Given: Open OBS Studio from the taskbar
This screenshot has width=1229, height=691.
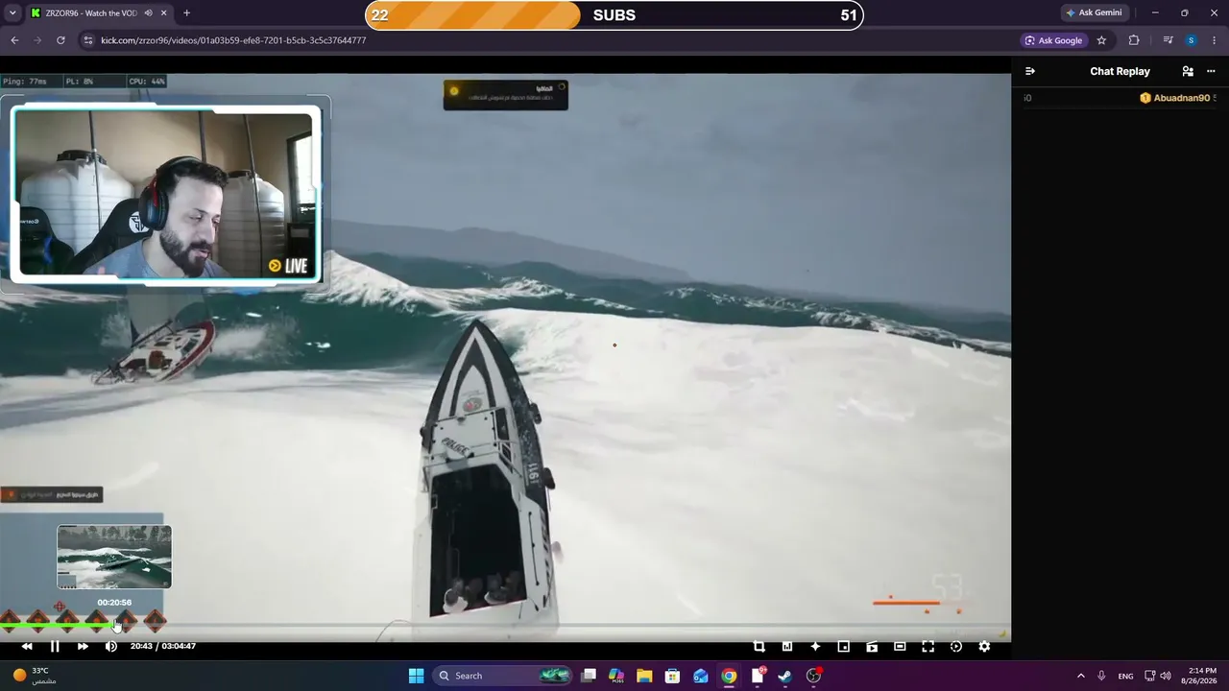Looking at the screenshot, I should [814, 676].
